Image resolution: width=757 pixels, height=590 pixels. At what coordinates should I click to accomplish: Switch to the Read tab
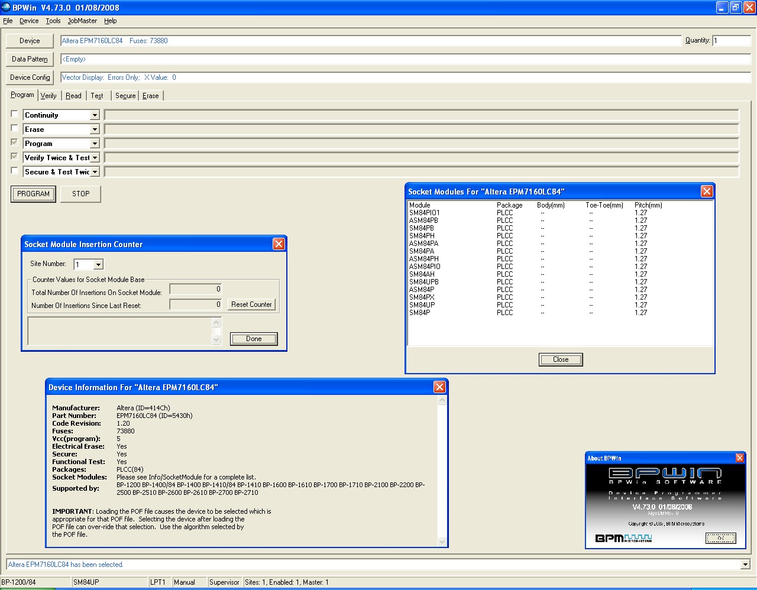point(73,96)
